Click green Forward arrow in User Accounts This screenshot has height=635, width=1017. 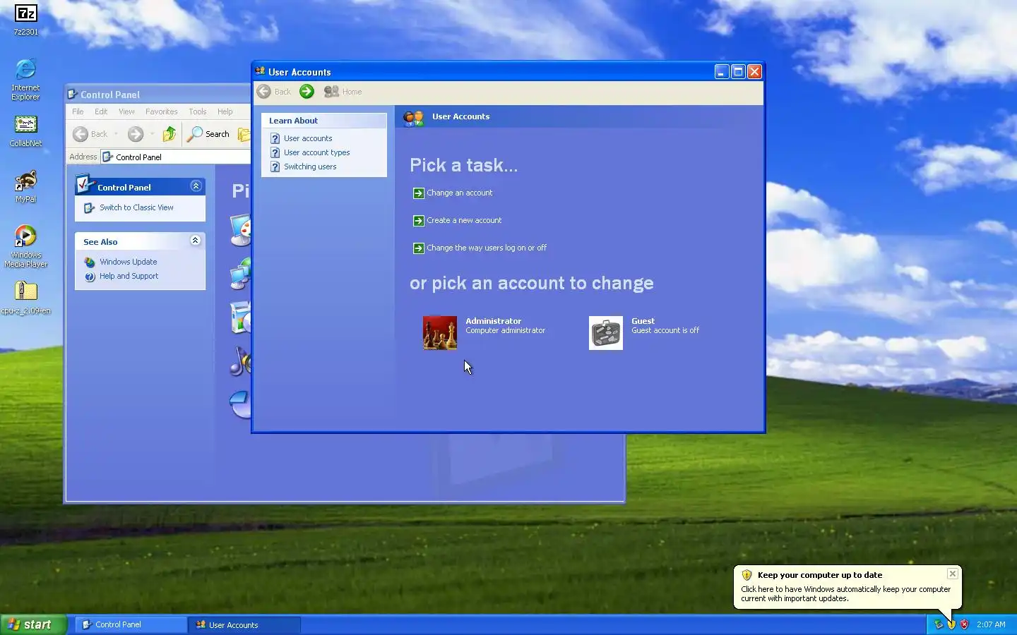pos(307,92)
